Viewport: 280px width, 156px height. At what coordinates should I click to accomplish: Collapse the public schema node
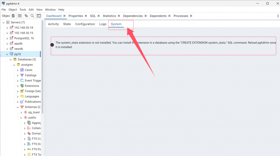coord(21,118)
